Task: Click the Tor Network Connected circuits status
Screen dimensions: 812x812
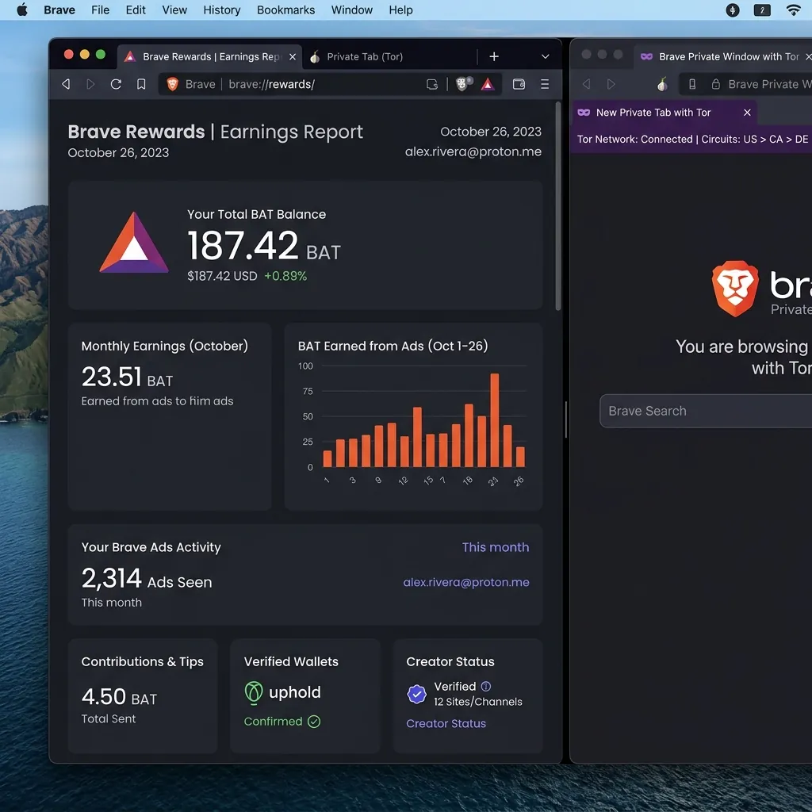Action: point(691,140)
